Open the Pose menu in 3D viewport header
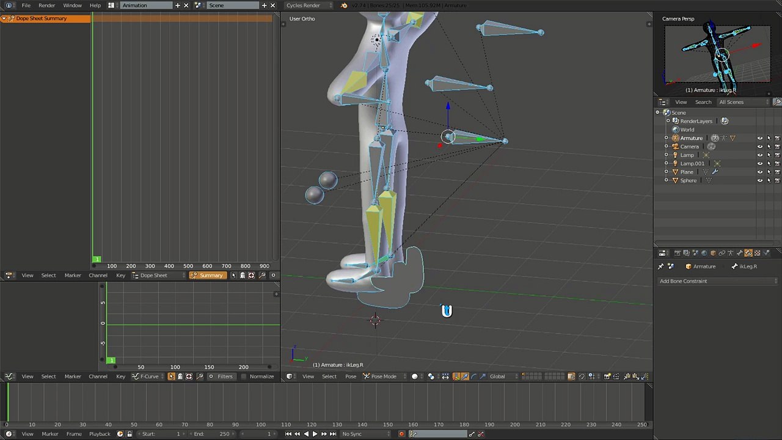Viewport: 782px width, 440px height. click(x=350, y=376)
